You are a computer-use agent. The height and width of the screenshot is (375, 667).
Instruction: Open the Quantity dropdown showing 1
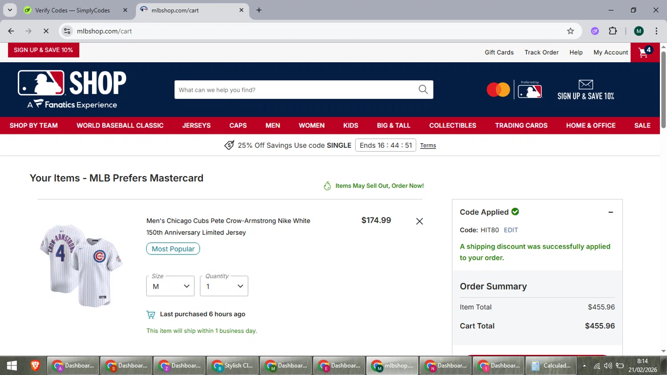(224, 286)
